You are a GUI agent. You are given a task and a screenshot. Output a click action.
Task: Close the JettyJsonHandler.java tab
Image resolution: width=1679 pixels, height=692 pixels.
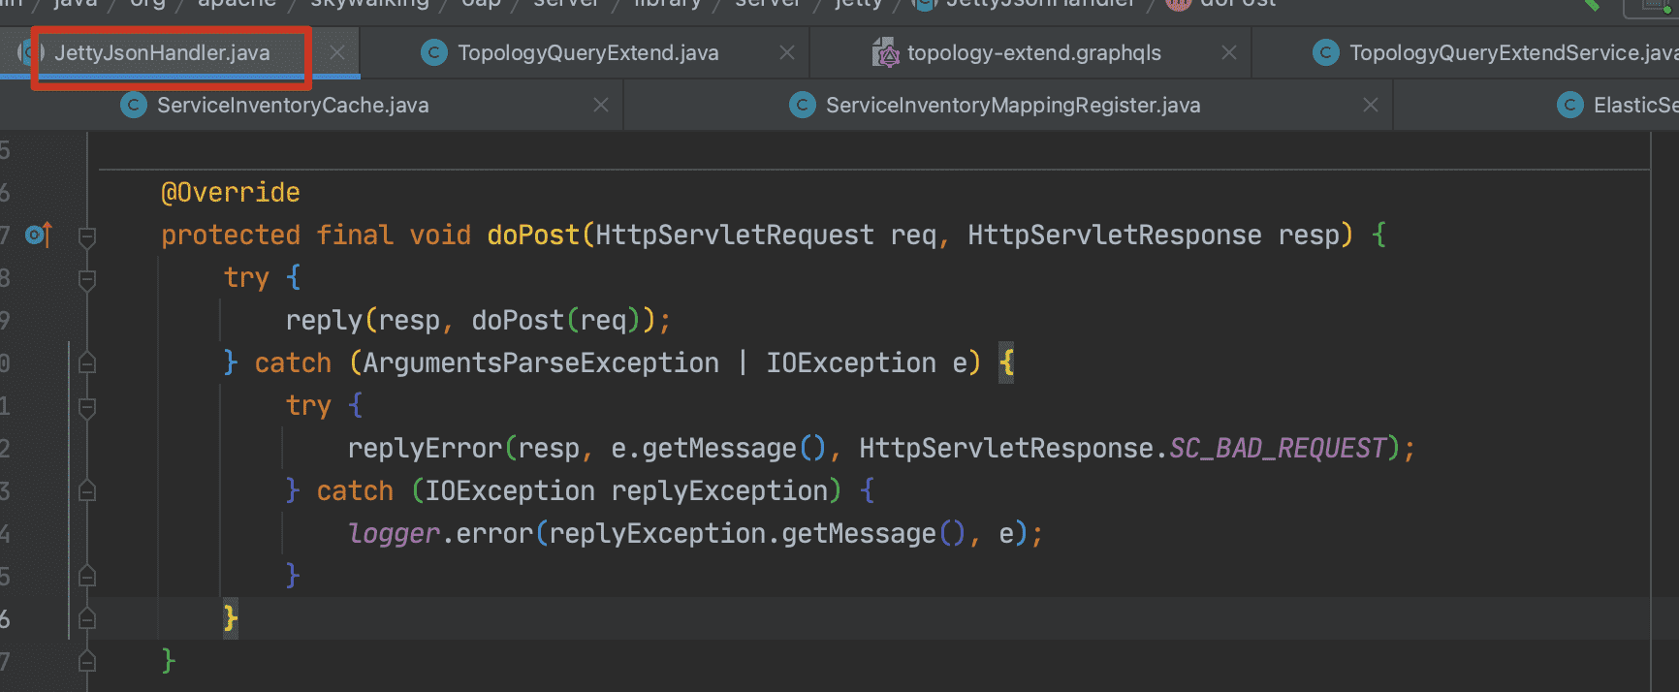pos(337,53)
